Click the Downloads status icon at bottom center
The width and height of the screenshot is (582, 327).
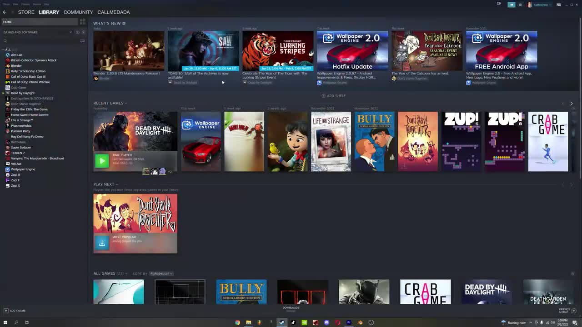tap(291, 309)
